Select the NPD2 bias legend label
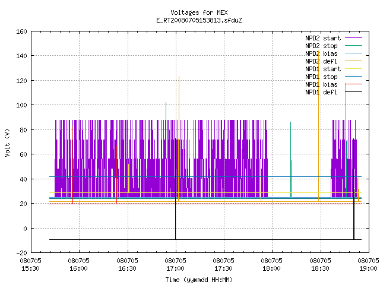380x285 pixels. [321, 53]
